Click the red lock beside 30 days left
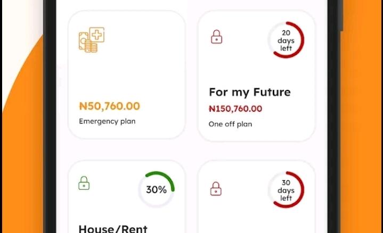383x233 pixels. [x=216, y=189]
